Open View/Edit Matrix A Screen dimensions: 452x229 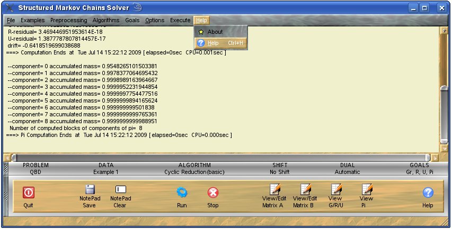(x=274, y=189)
